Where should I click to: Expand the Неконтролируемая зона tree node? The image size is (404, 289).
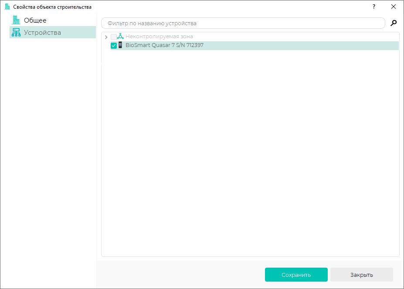click(106, 37)
